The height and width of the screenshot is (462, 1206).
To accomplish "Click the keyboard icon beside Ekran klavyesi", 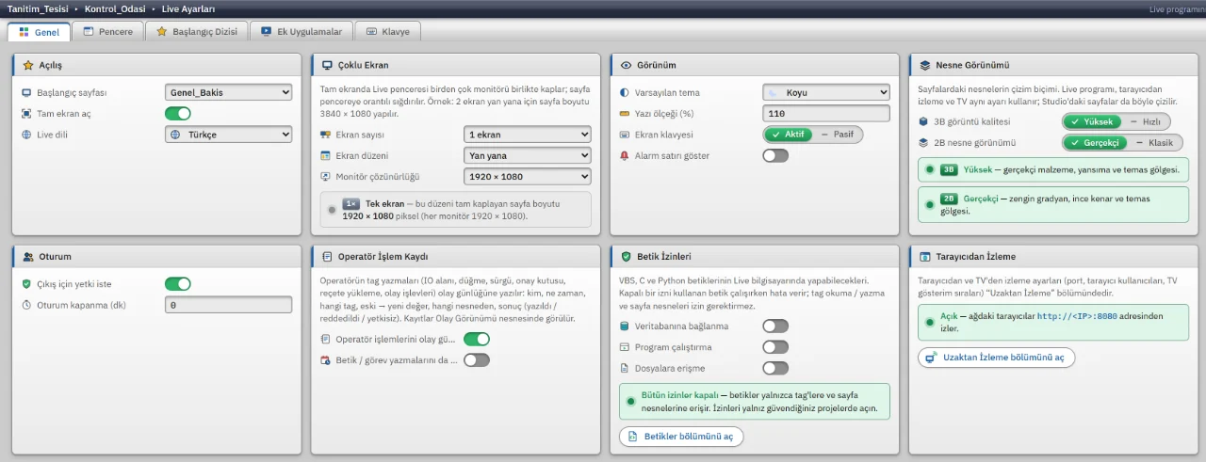I will [624, 135].
